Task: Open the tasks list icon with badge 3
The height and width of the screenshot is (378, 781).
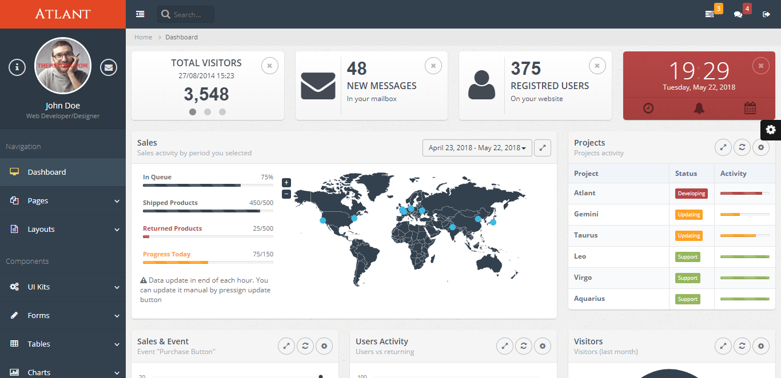Action: coord(710,14)
